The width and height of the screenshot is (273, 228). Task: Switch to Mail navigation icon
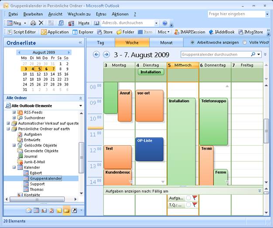[x=29, y=211]
